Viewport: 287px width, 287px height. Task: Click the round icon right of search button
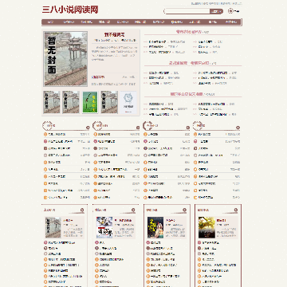point(230,11)
